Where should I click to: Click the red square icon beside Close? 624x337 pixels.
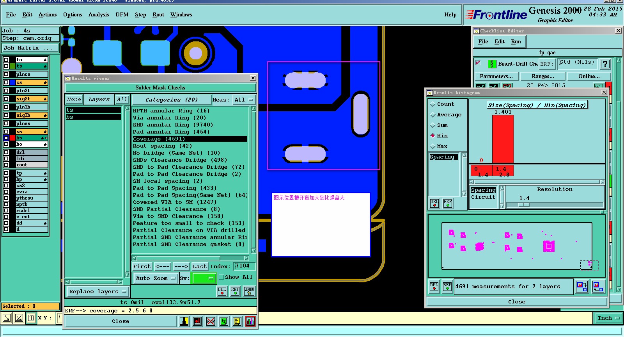[198, 321]
